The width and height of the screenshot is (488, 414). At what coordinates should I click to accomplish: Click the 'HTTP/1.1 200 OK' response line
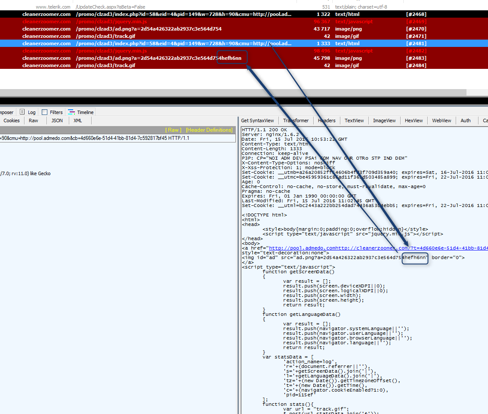(264, 130)
